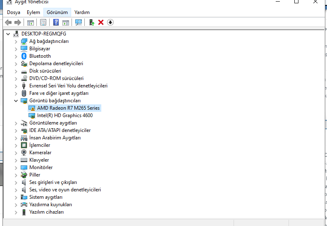
Task: Click the DESKTOP-REGMQFG computer icon
Action: pyautogui.click(x=16, y=34)
